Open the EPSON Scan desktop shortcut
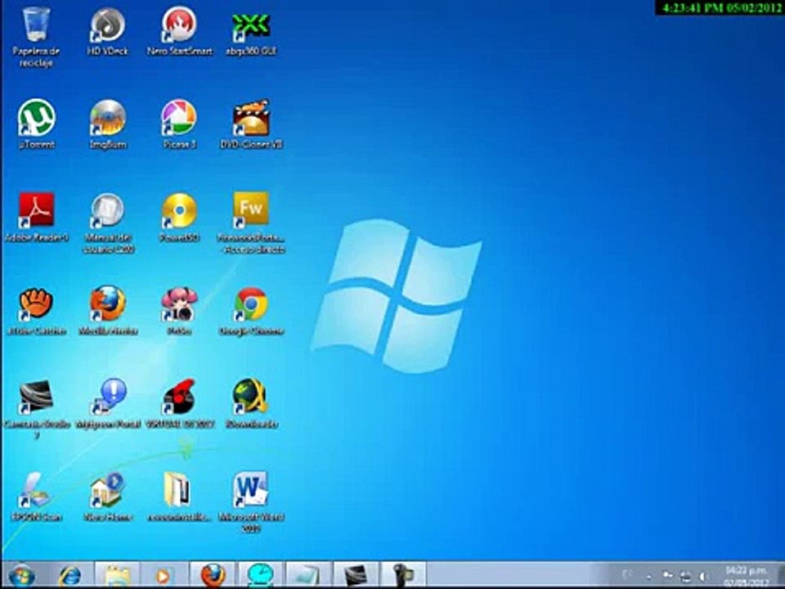This screenshot has width=785, height=589. click(36, 497)
